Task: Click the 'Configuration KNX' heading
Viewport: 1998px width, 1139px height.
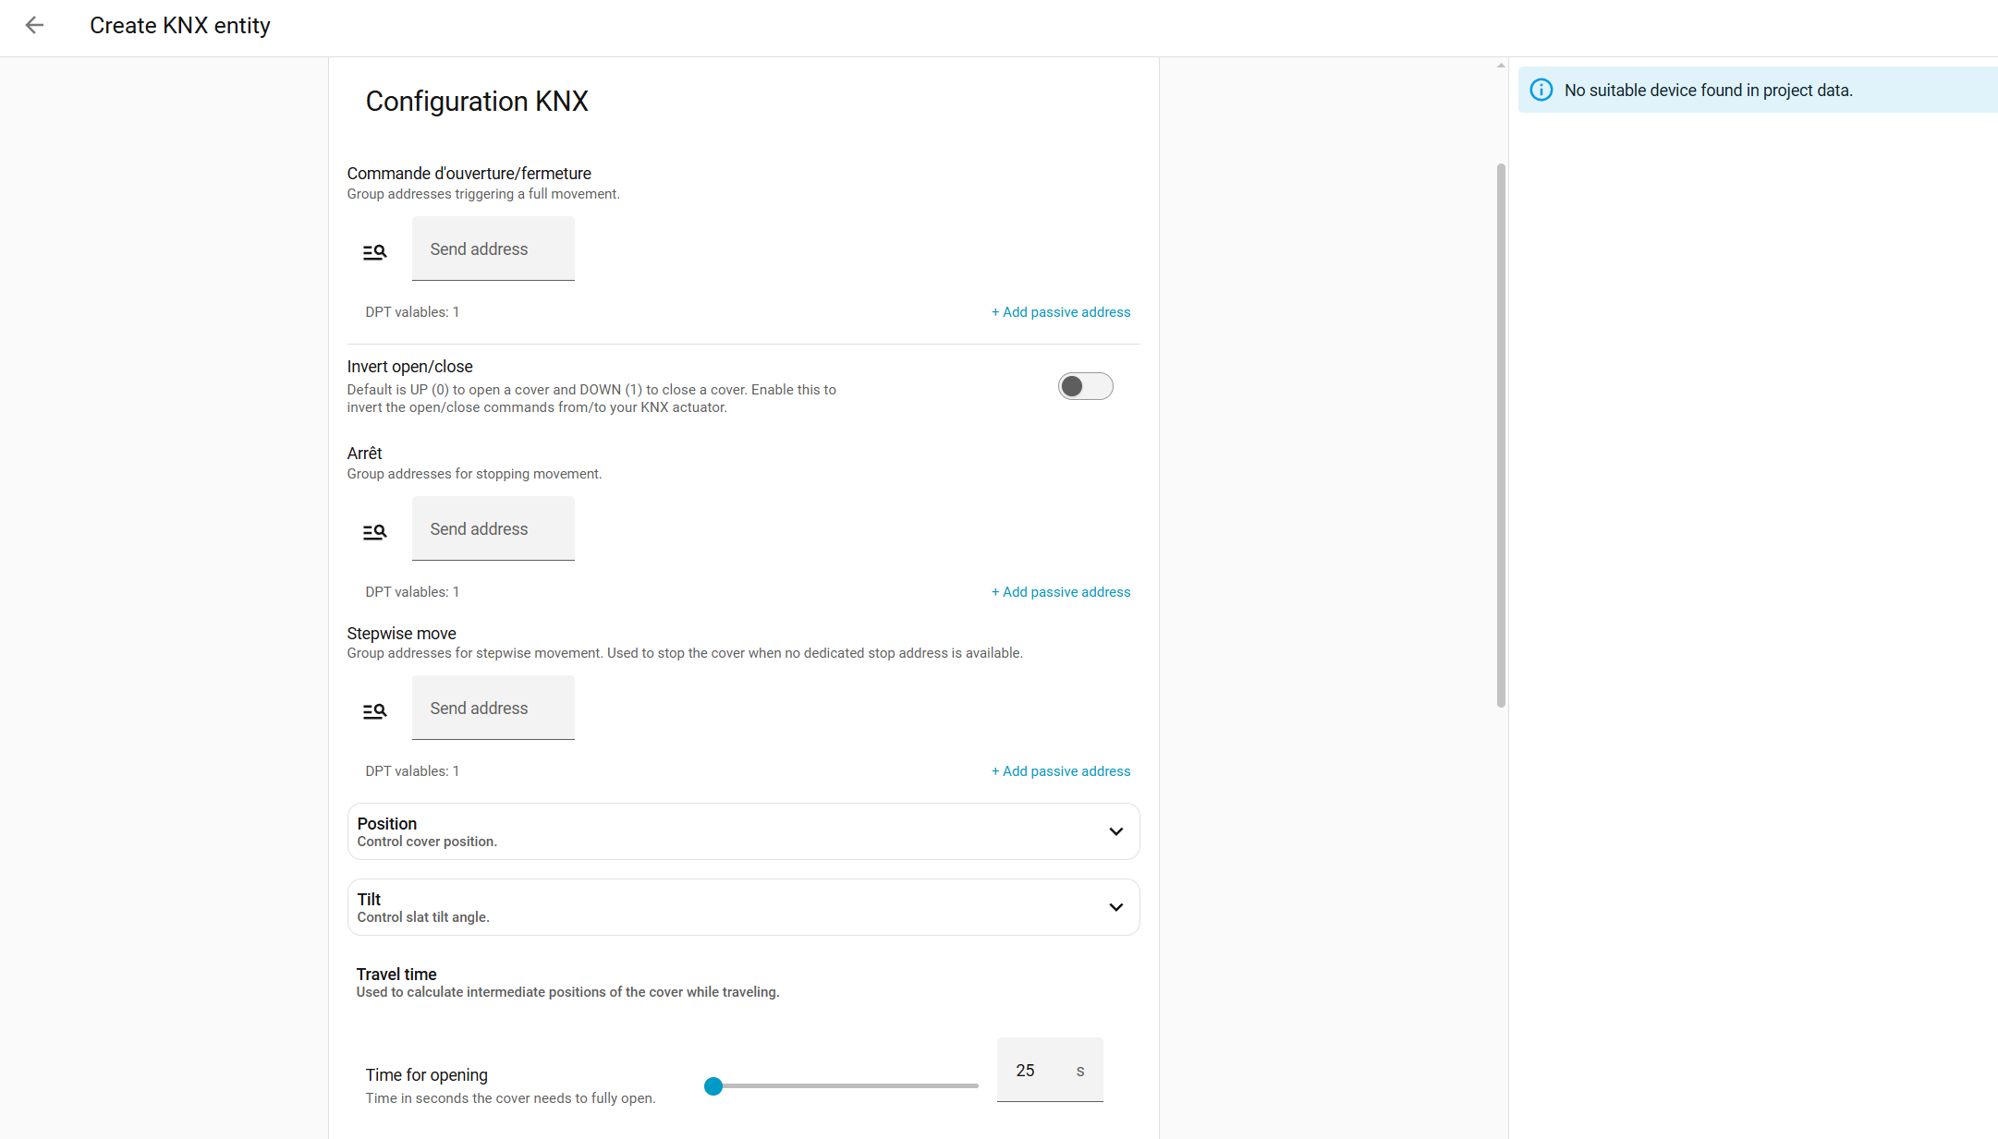Action: coord(477,101)
